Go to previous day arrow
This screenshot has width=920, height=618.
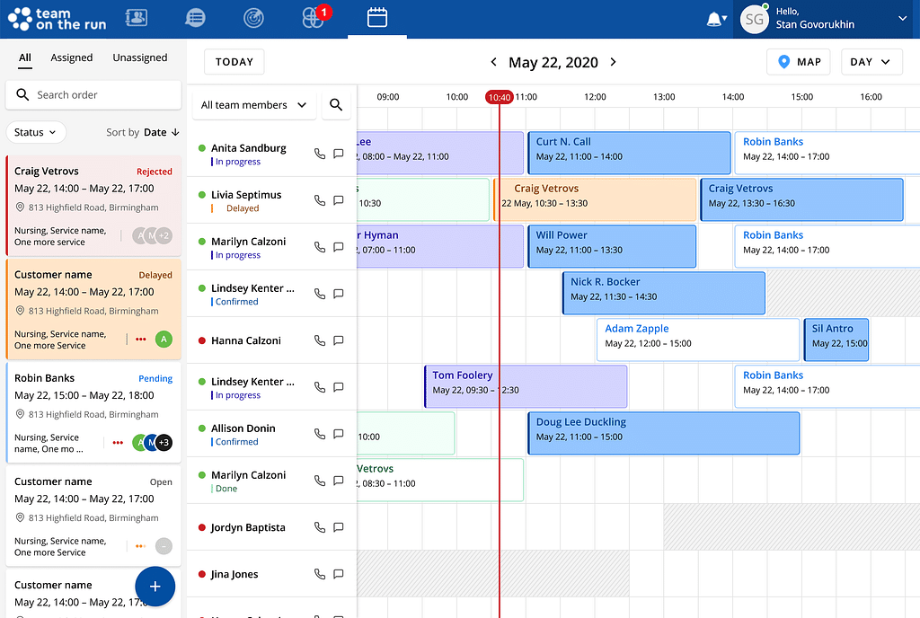click(x=493, y=62)
